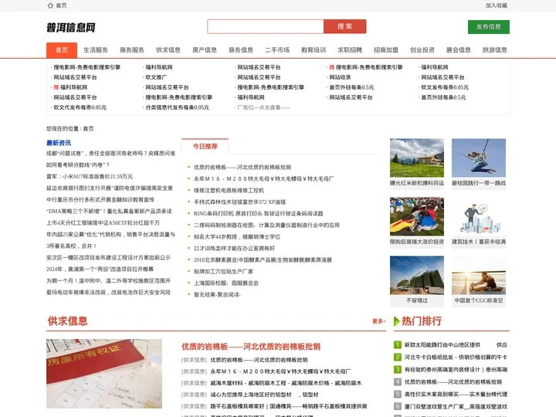The image size is (556, 417).
Task: Open 手持式森林伐木链锯 recommendation
Action: 239,202
